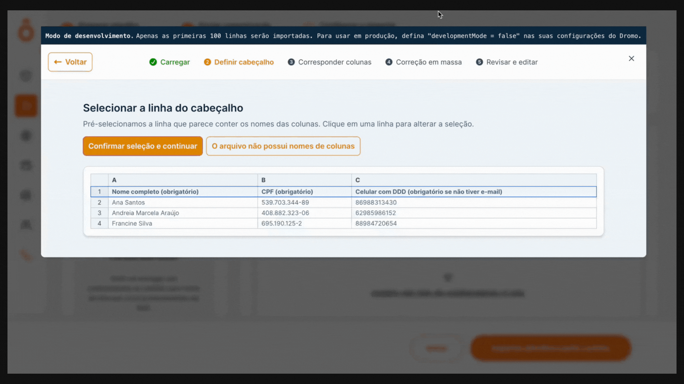
Task: Click the orange numbered circle on Definir cabeçalho
Action: point(208,62)
